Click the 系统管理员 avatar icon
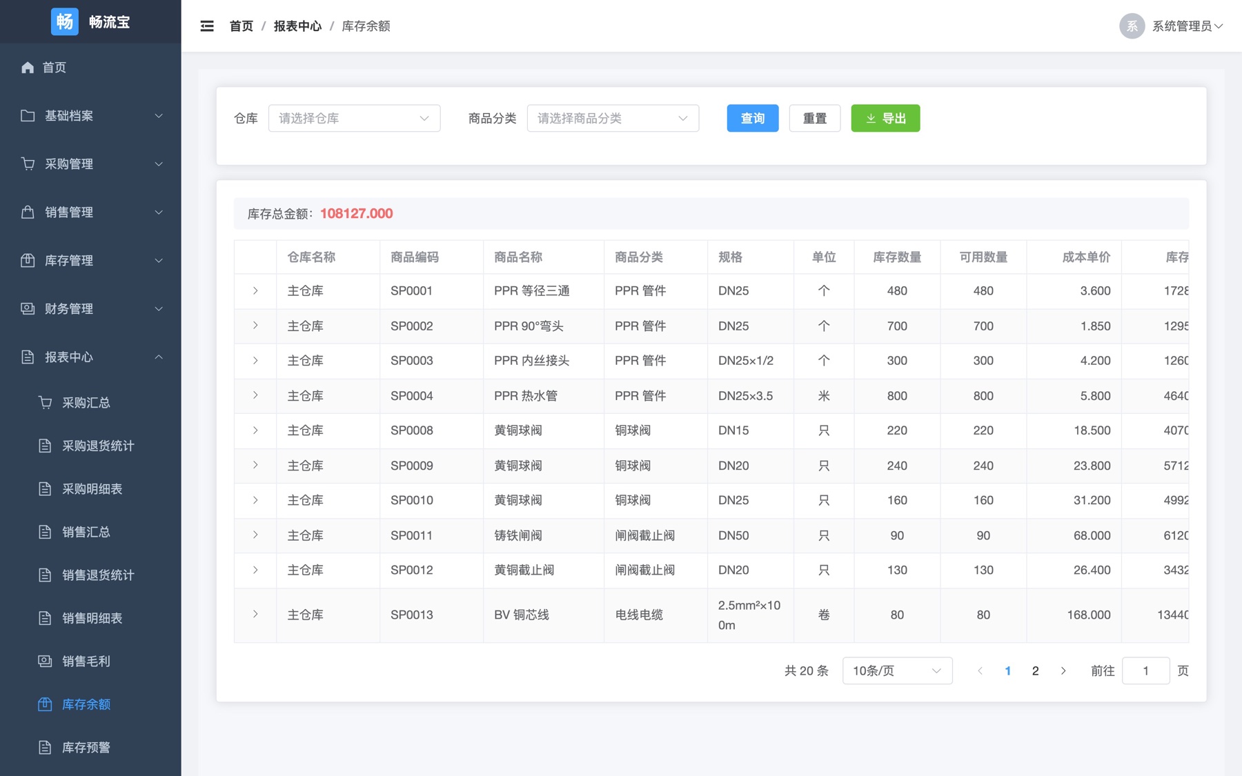Image resolution: width=1242 pixels, height=776 pixels. pyautogui.click(x=1132, y=26)
